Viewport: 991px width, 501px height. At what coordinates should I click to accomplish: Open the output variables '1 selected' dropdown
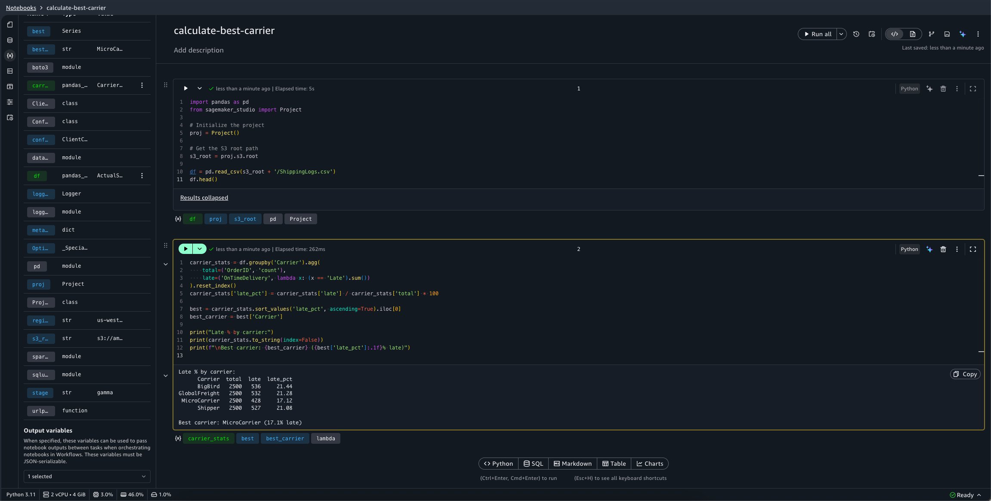(87, 476)
